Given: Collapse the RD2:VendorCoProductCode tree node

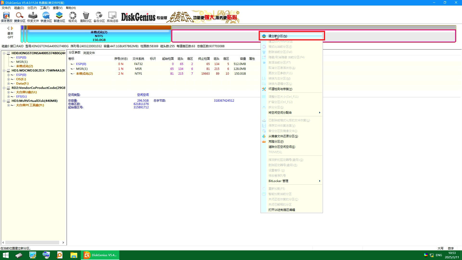Looking at the screenshot, I should point(4,88).
